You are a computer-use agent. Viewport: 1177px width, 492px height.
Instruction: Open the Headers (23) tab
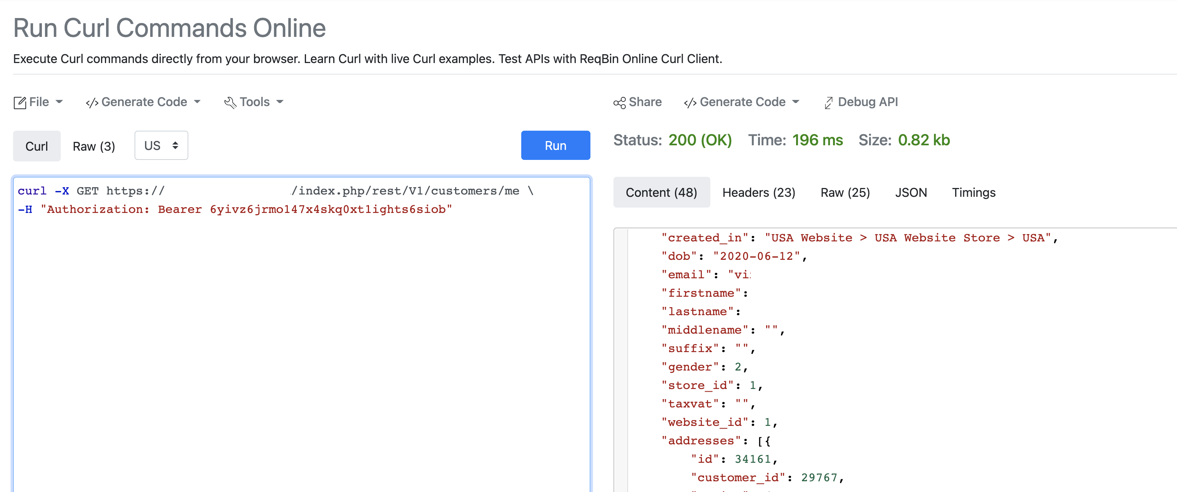[758, 193]
